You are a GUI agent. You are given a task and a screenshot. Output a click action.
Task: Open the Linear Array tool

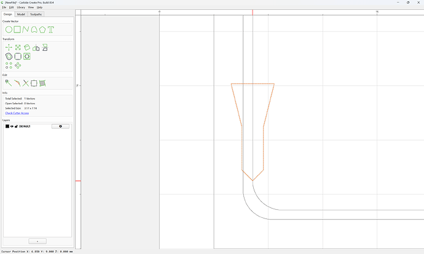(9, 65)
